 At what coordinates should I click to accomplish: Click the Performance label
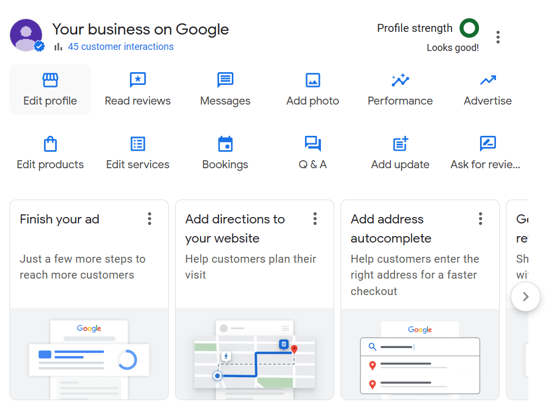click(x=400, y=101)
